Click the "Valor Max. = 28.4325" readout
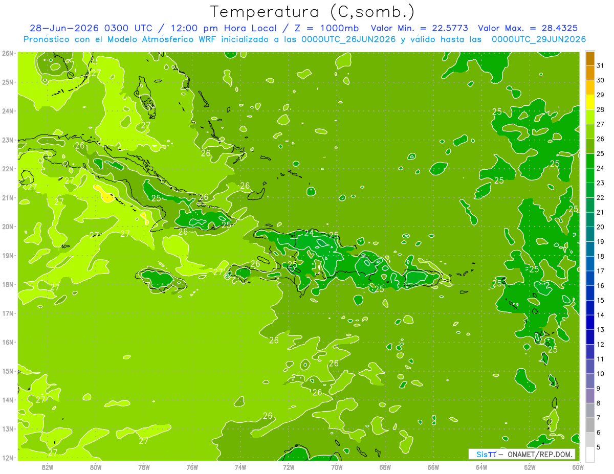This screenshot has width=614, height=474. [x=529, y=28]
